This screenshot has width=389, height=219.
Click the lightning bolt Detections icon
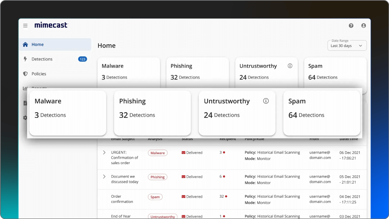(25, 59)
